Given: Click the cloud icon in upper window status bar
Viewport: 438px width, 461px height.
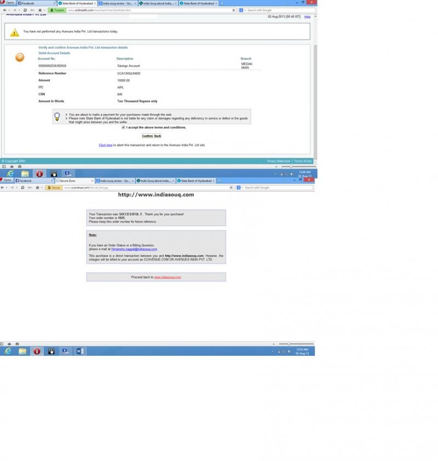Looking at the screenshot, I should pos(11,166).
